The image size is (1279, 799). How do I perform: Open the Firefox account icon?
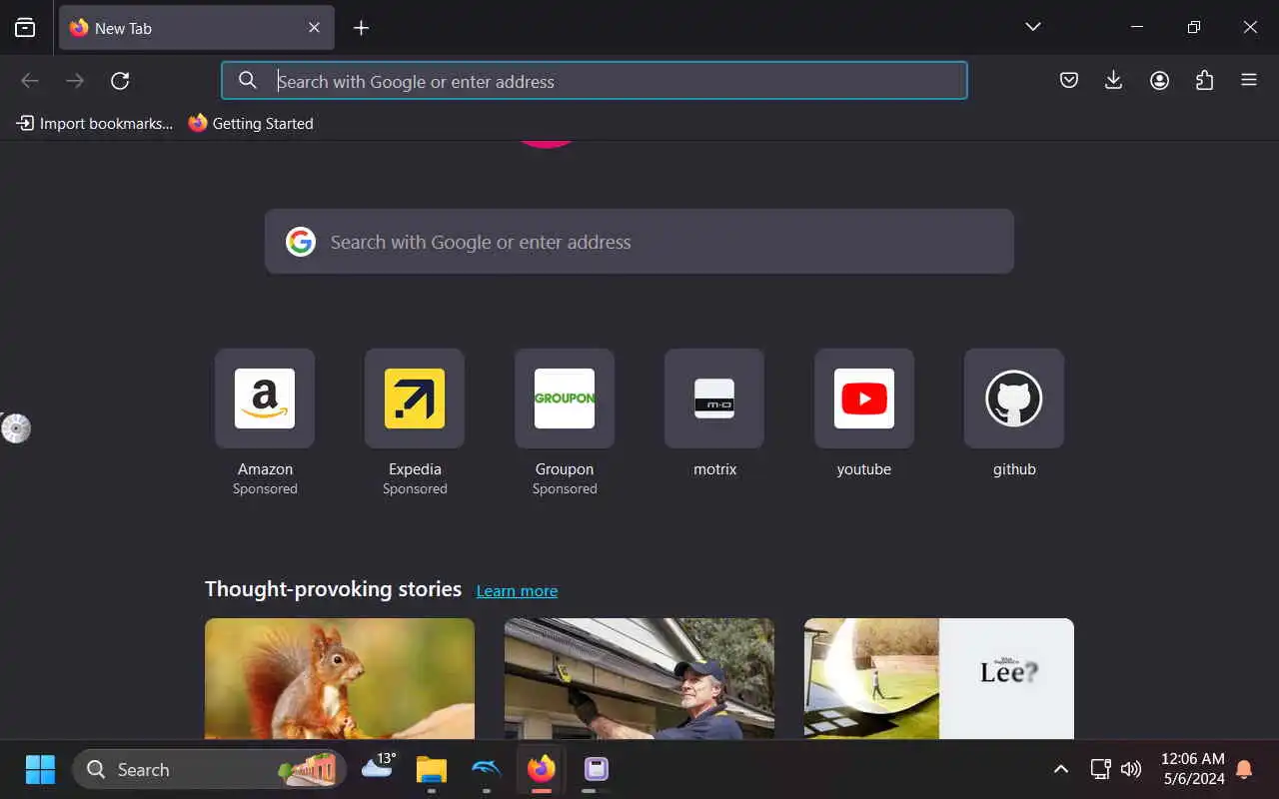pos(1159,81)
